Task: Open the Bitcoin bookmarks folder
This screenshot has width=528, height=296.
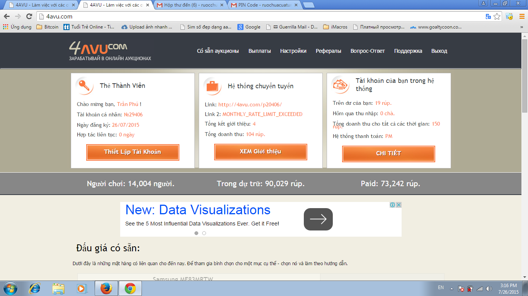Action: (47, 27)
